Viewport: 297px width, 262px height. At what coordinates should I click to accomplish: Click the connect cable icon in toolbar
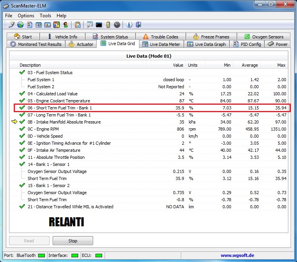click(11, 25)
